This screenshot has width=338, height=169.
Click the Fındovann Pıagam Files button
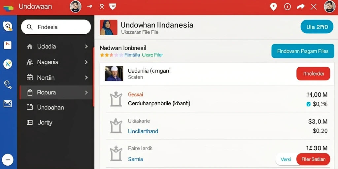pyautogui.click(x=303, y=51)
